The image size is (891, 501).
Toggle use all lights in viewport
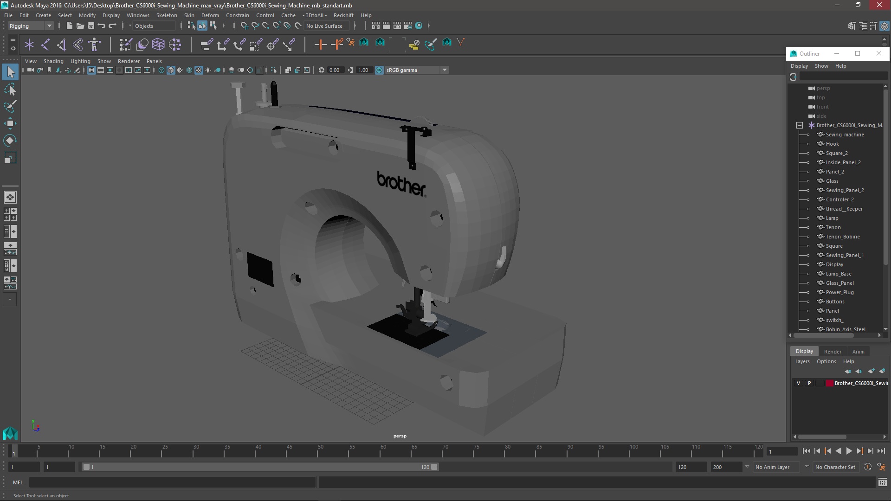[x=208, y=70]
